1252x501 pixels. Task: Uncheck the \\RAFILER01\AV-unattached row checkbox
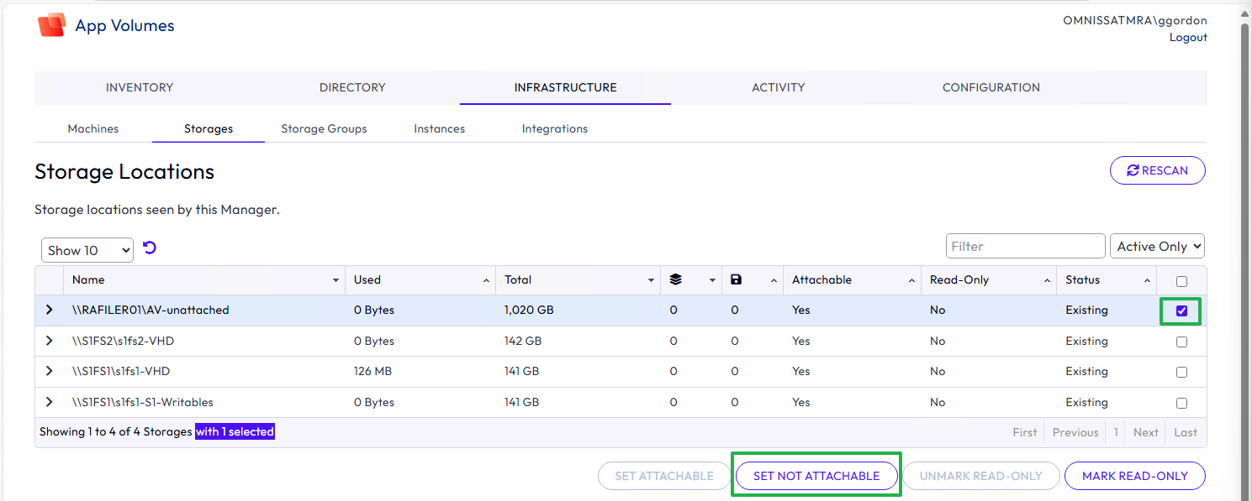coord(1181,311)
